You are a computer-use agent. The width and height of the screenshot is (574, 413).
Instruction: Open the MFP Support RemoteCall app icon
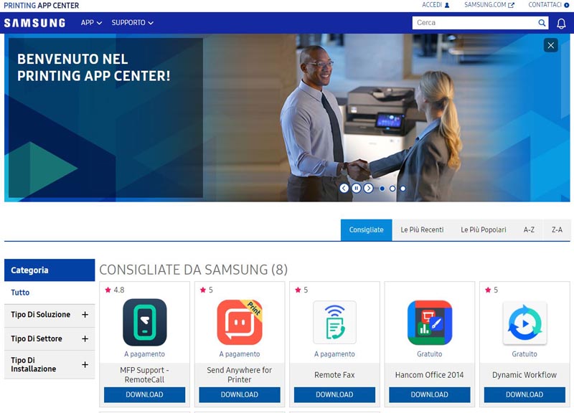pos(145,322)
